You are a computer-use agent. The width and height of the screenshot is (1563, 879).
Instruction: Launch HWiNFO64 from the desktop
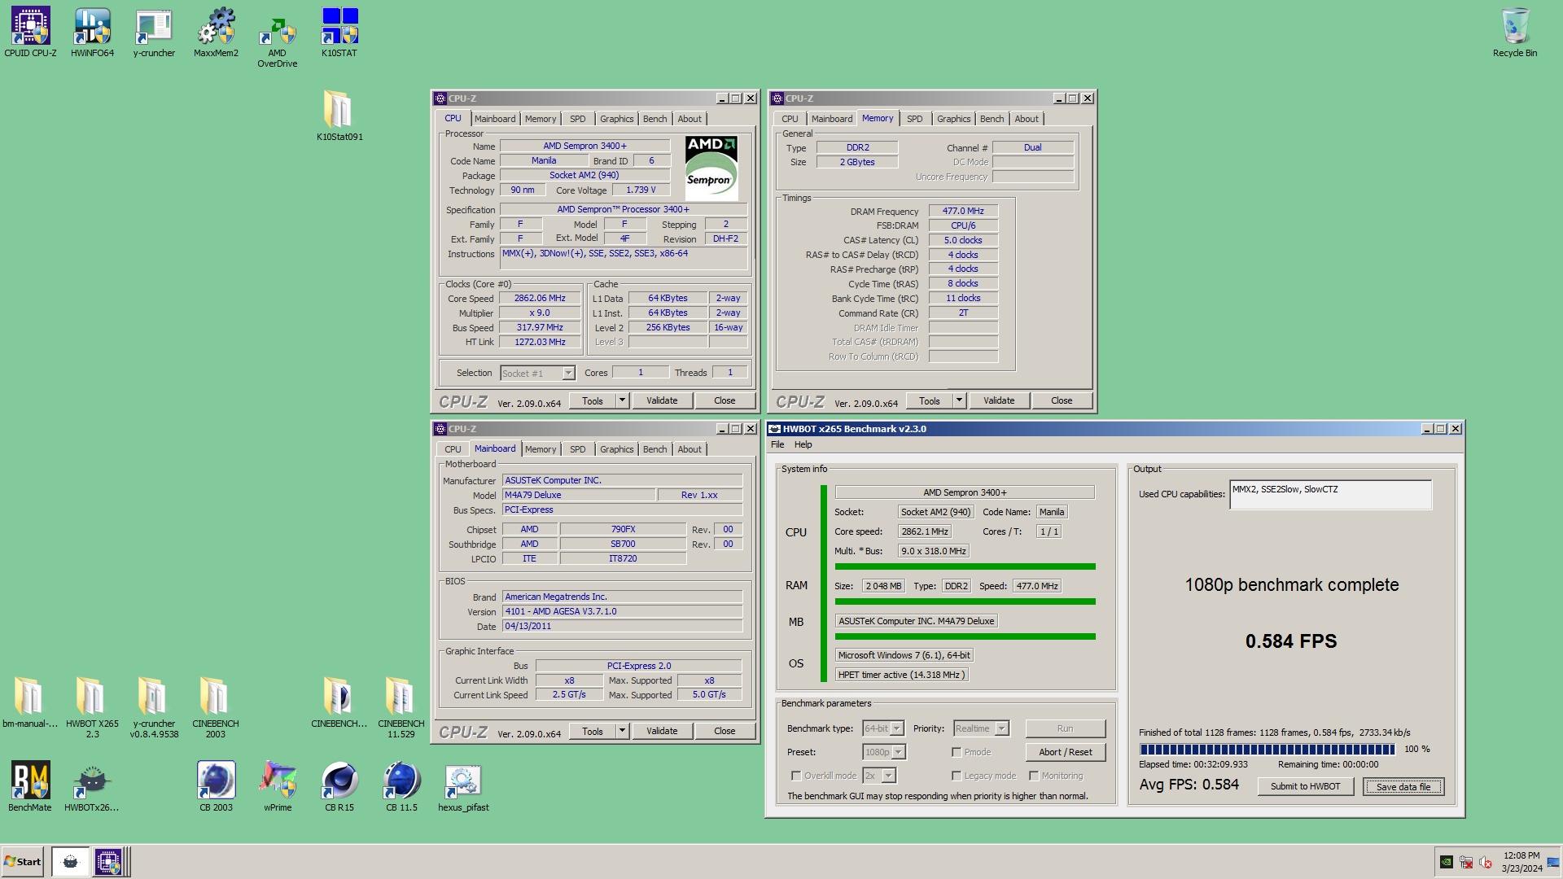click(92, 33)
